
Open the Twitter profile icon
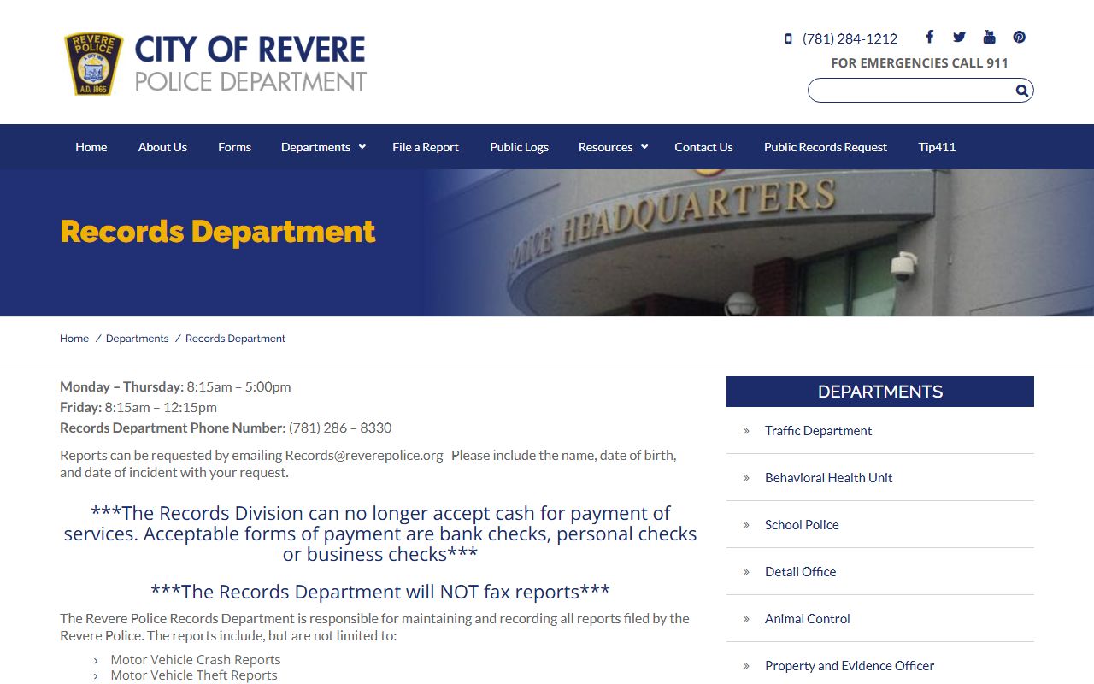pos(959,37)
